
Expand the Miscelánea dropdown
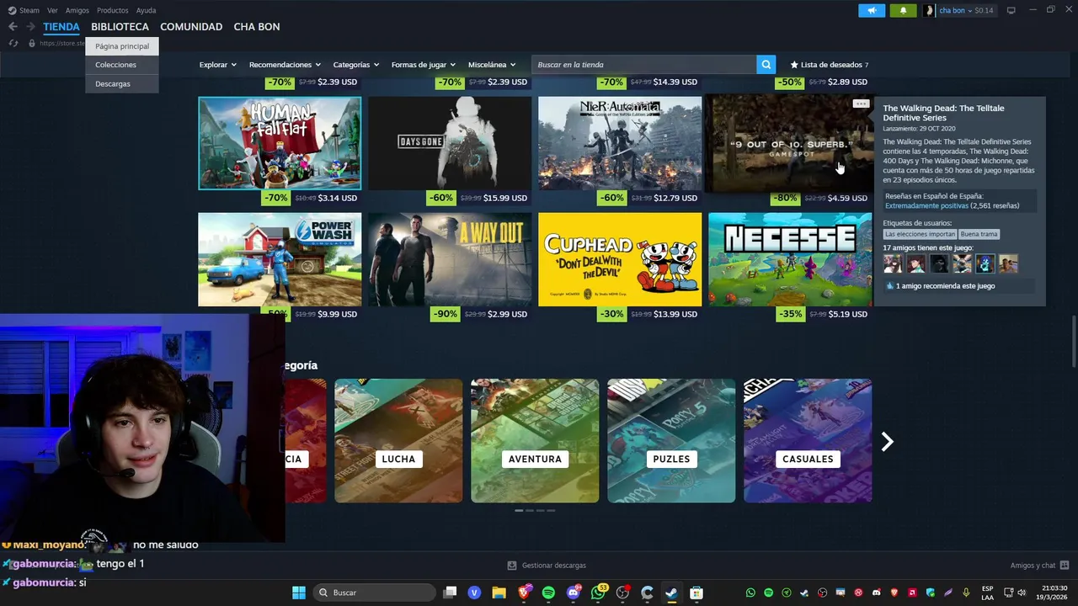click(x=492, y=65)
